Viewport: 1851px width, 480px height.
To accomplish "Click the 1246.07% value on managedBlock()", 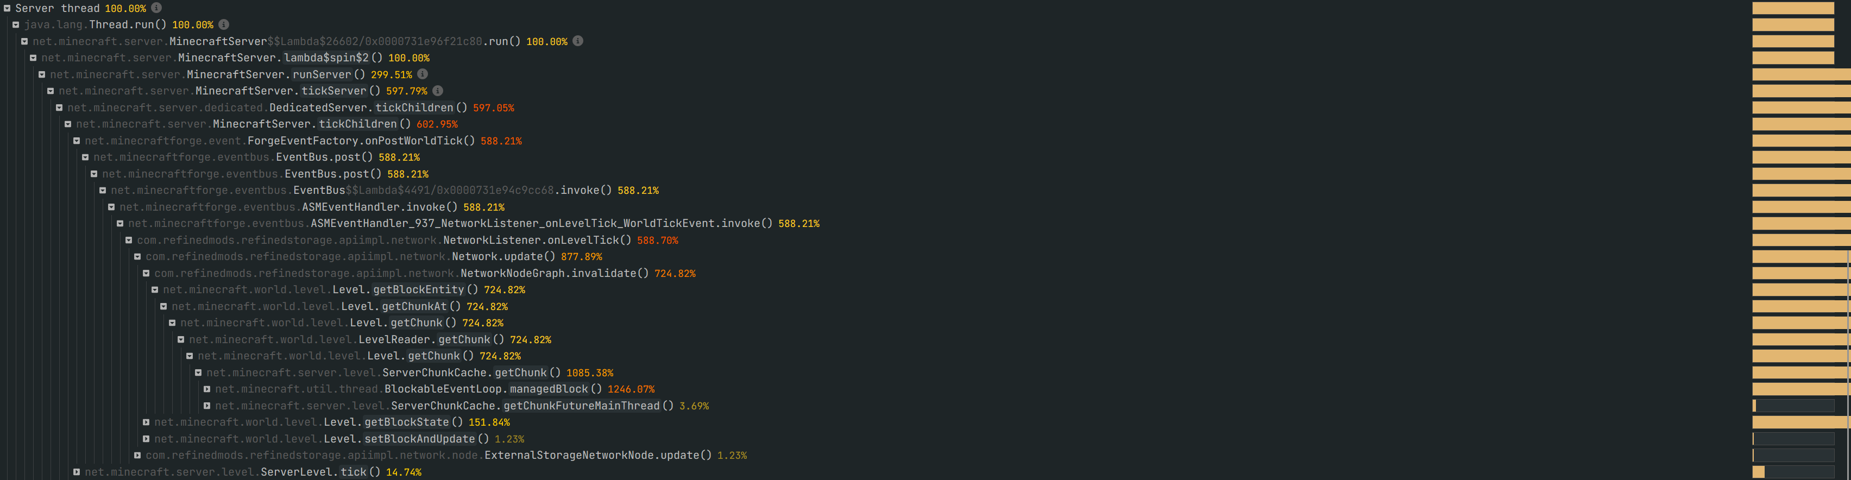I will (631, 389).
